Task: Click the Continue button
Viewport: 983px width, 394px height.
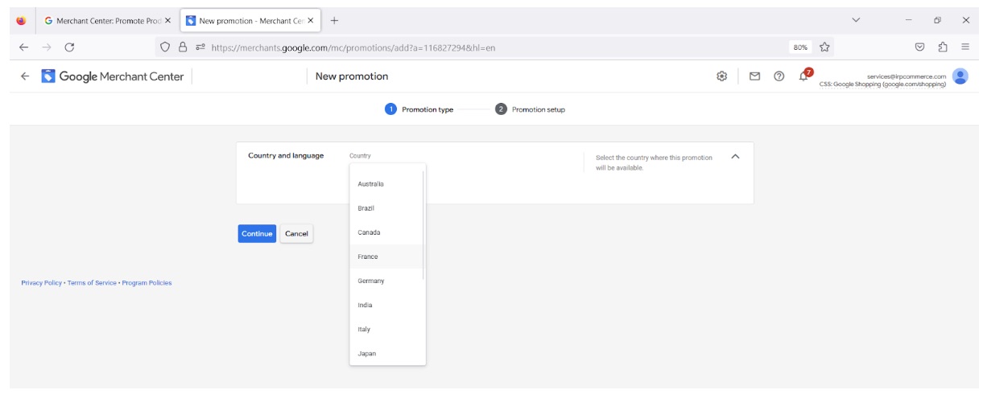Action: click(x=257, y=234)
